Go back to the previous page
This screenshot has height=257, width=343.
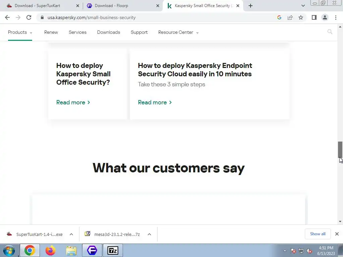coord(7,17)
